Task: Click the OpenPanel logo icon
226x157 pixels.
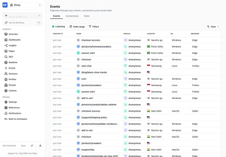Action: [5, 5]
